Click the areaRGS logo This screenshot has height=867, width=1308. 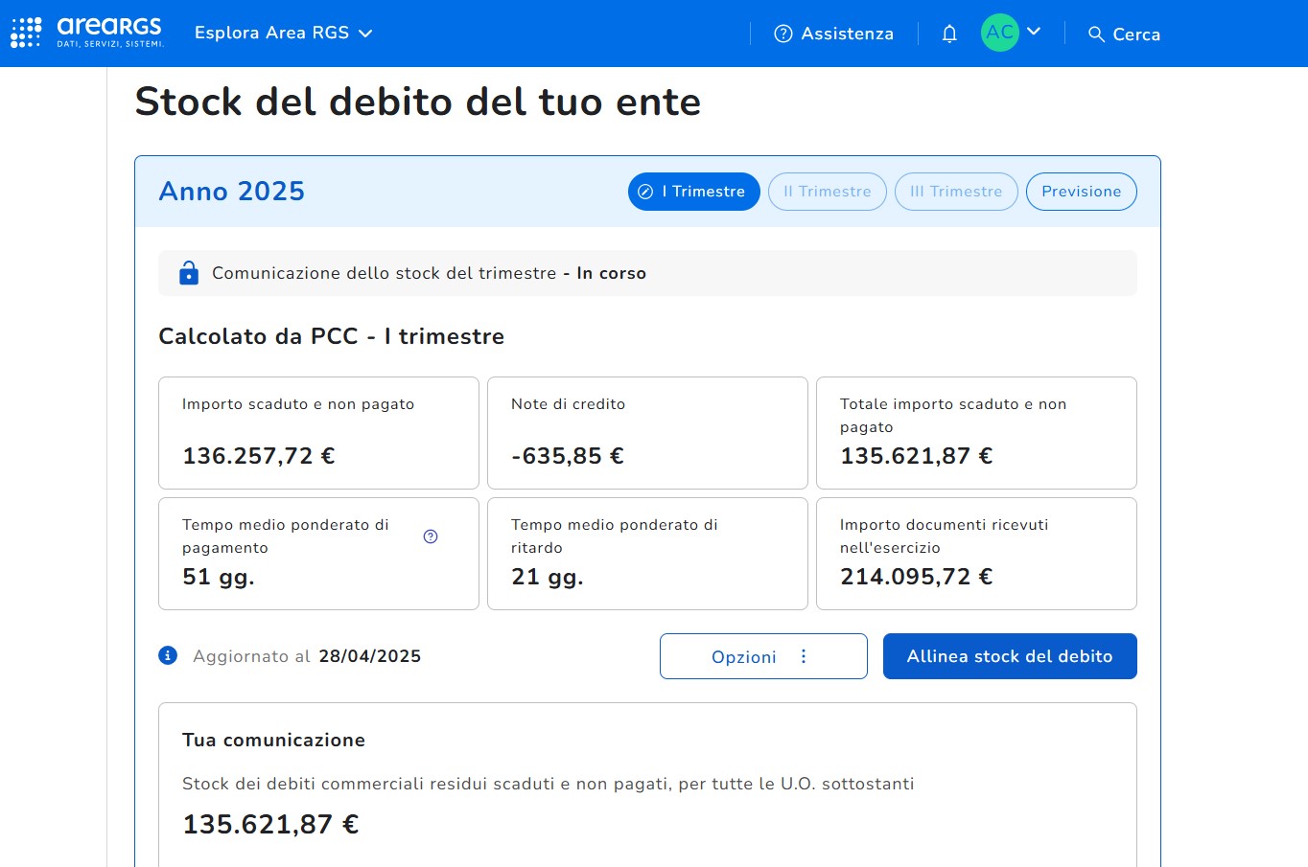pyautogui.click(x=87, y=33)
